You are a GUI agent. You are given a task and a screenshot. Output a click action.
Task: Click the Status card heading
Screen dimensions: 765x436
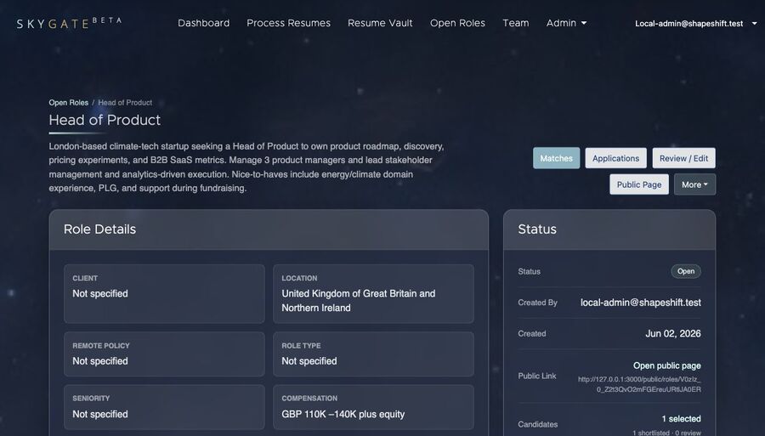tap(537, 229)
